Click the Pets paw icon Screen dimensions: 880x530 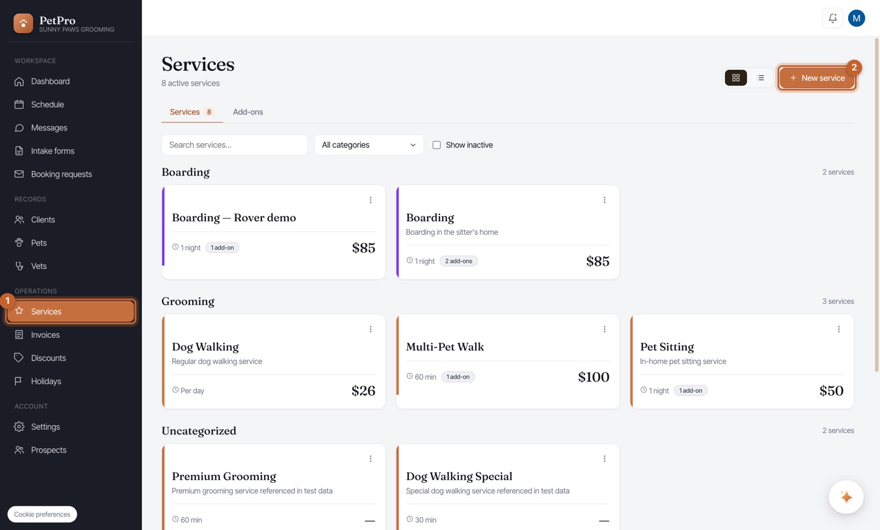click(x=19, y=243)
